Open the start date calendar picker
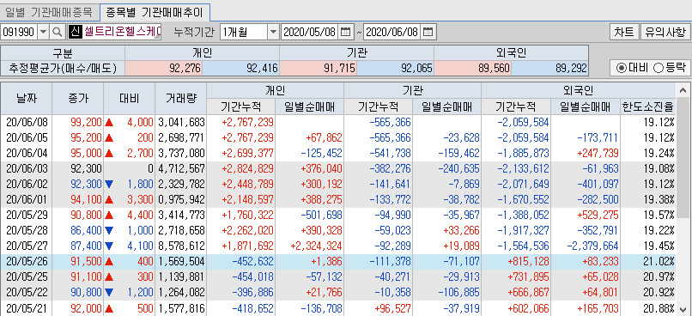Screen dimensions: 692x316 tap(345, 32)
